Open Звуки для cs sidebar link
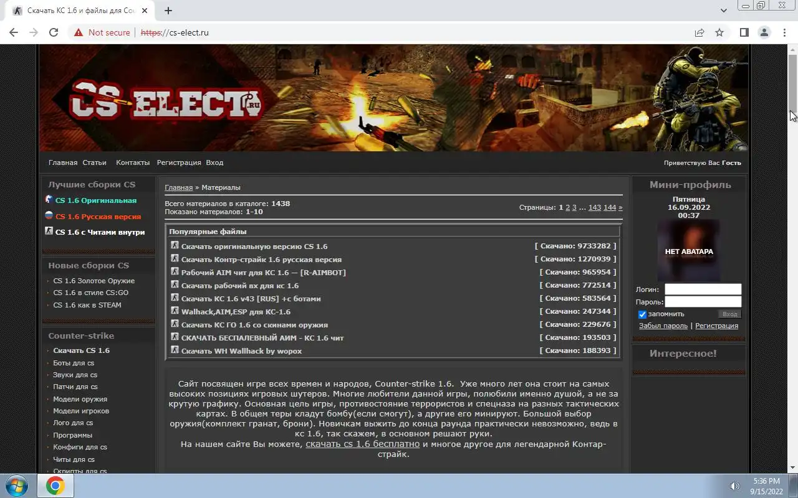Screen dimensions: 798x498 75,375
